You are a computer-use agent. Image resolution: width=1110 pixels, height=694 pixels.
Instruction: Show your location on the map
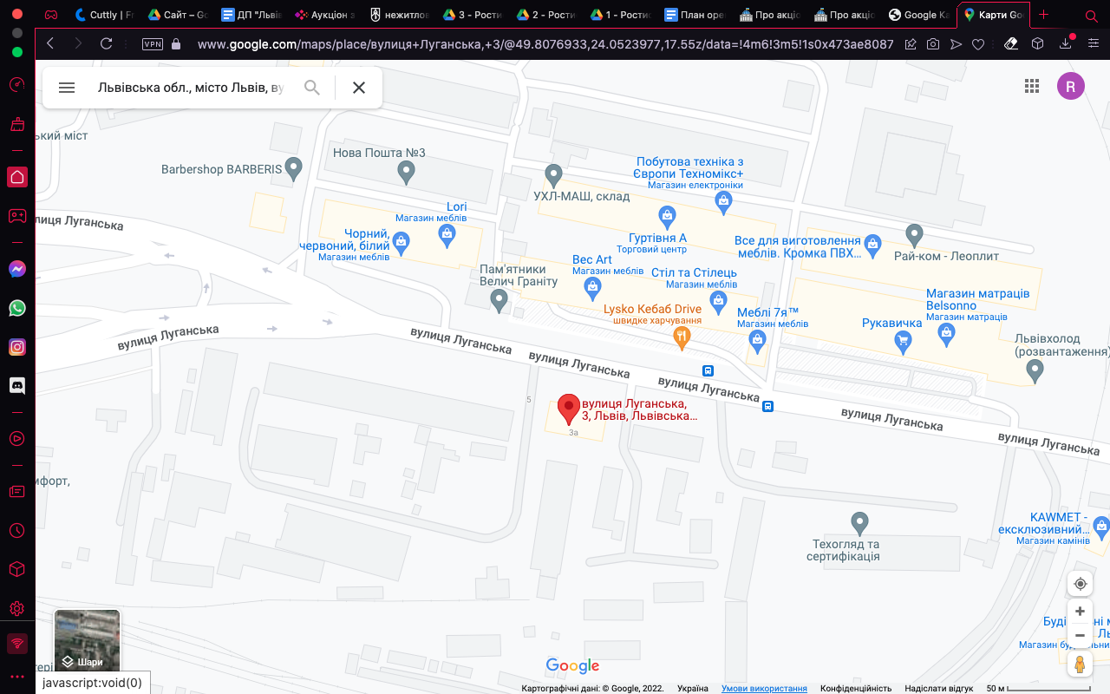1080,584
